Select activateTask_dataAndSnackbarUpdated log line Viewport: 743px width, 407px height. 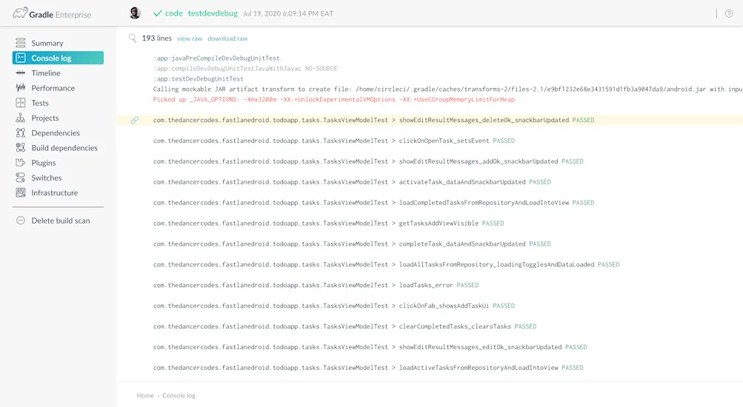[x=352, y=182]
